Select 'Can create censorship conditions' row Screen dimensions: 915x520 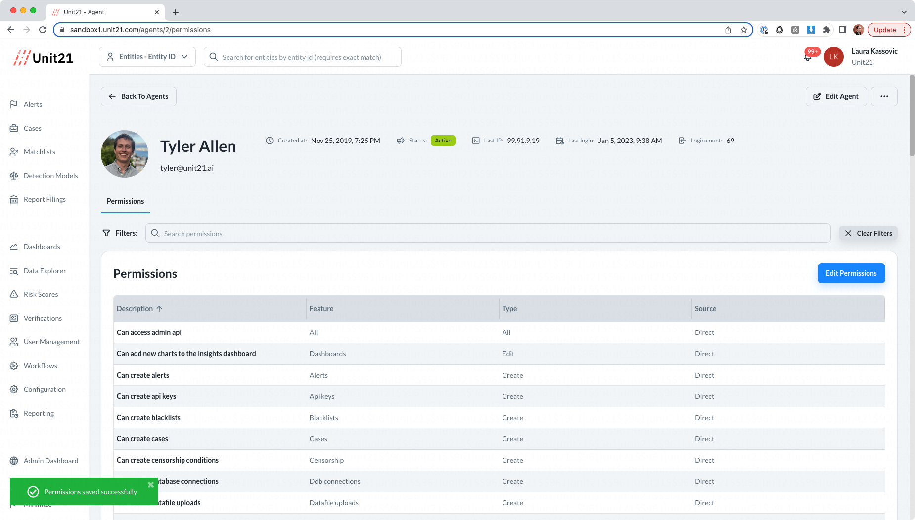(x=499, y=460)
